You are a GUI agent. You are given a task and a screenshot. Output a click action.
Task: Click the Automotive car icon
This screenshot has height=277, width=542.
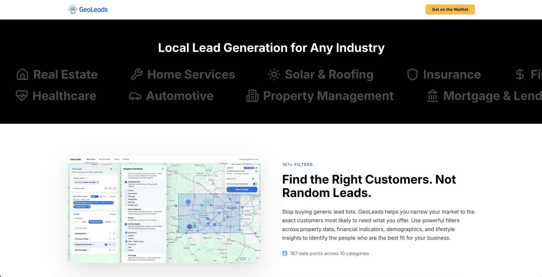click(x=135, y=96)
